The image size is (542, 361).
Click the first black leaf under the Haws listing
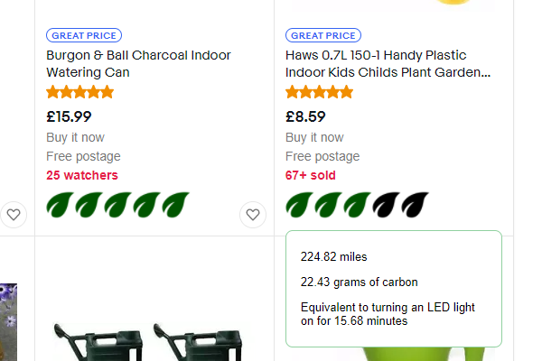point(387,206)
